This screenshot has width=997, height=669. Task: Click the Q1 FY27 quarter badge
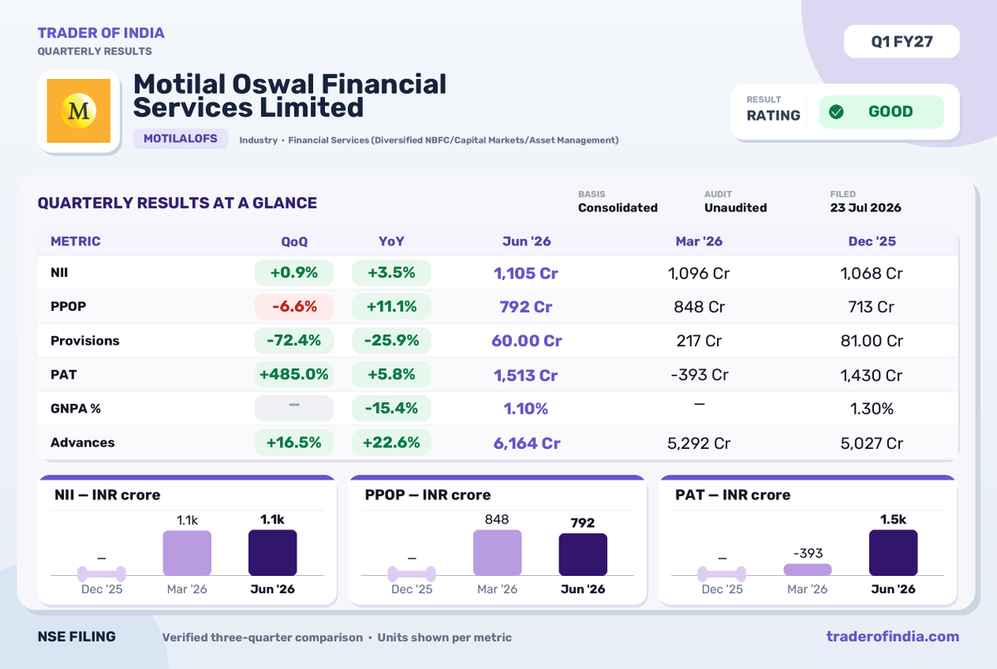pos(901,42)
